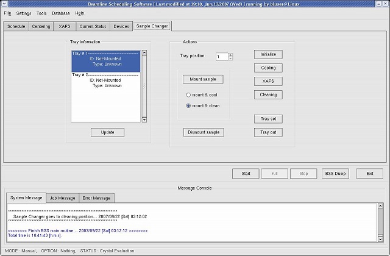The width and height of the screenshot is (390, 256).
Task: Click the Cleaning button
Action: pyautogui.click(x=268, y=95)
